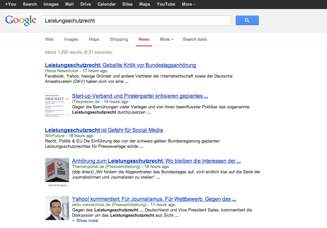
Task: Click the ver.di sign thumbnail
Action: pos(57,170)
